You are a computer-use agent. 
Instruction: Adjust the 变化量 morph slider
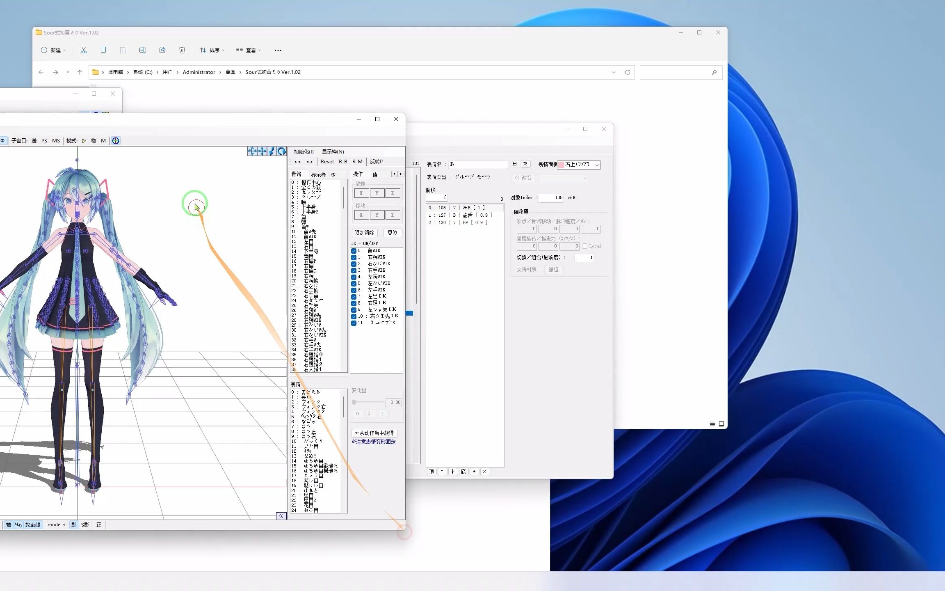[x=368, y=403]
